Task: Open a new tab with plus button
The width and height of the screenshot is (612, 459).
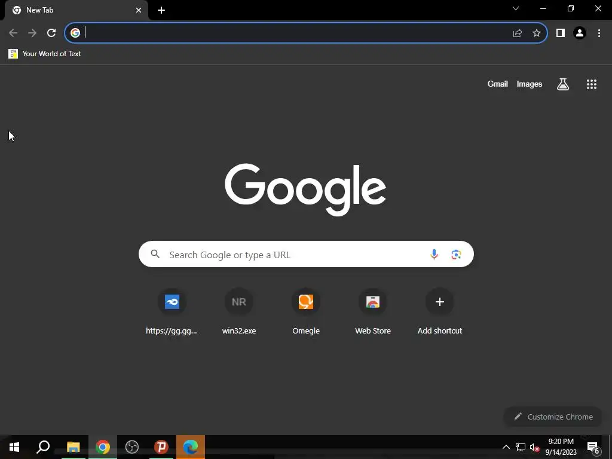Action: click(x=161, y=10)
